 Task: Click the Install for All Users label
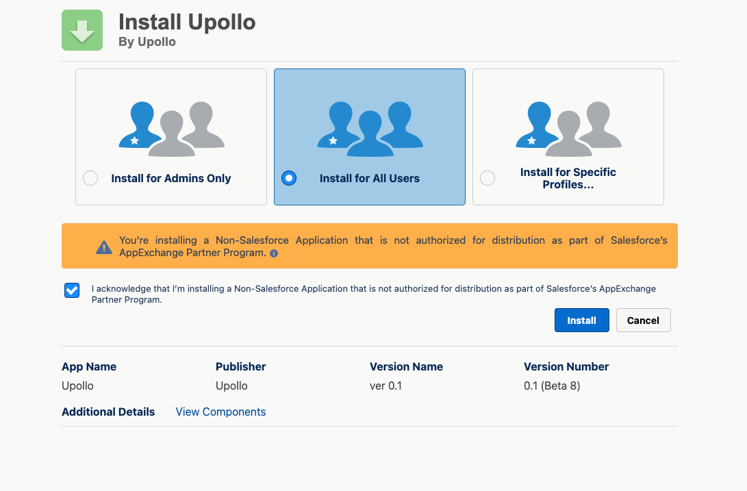(x=370, y=178)
